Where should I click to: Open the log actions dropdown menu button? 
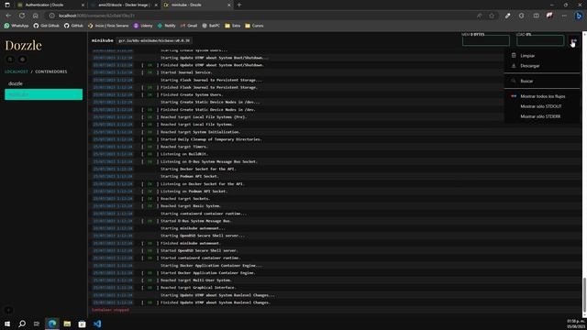573,40
